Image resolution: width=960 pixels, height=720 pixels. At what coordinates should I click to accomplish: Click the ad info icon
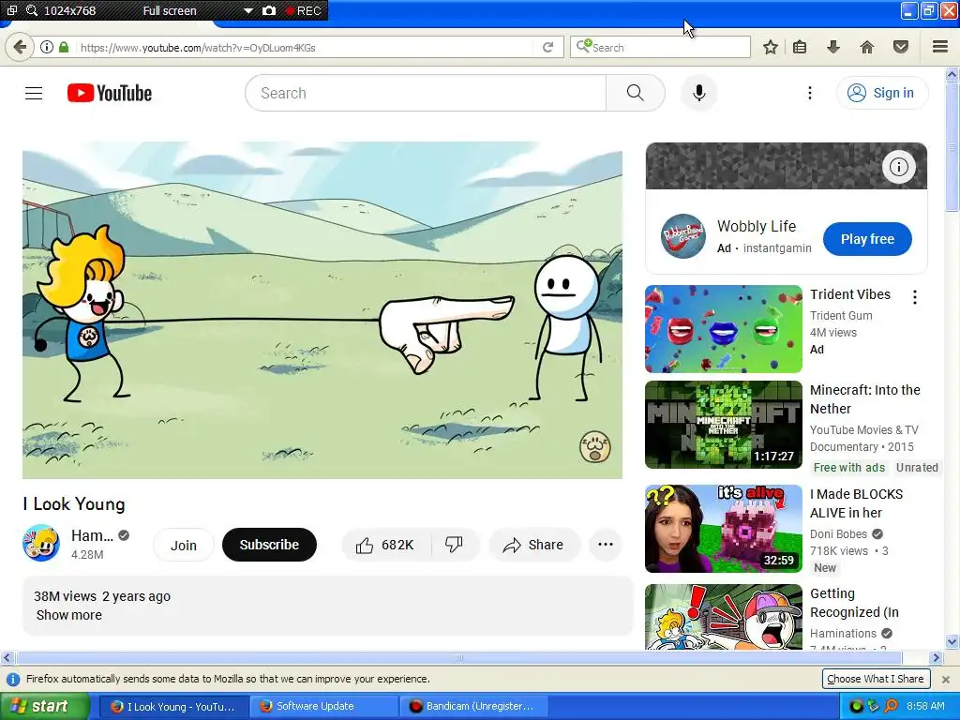(899, 167)
